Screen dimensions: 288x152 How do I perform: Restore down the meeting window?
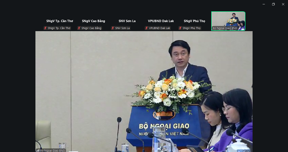(273, 4)
